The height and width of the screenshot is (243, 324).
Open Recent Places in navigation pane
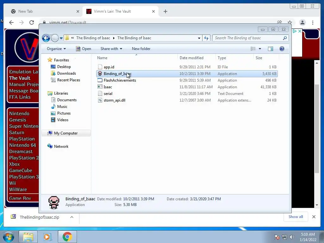click(69, 80)
